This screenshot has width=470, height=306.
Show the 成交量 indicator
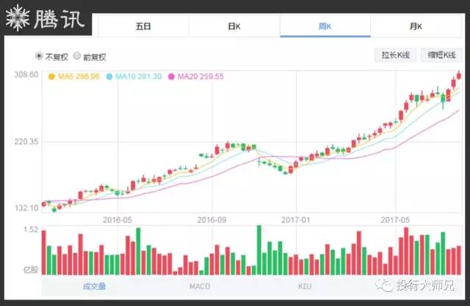(94, 285)
